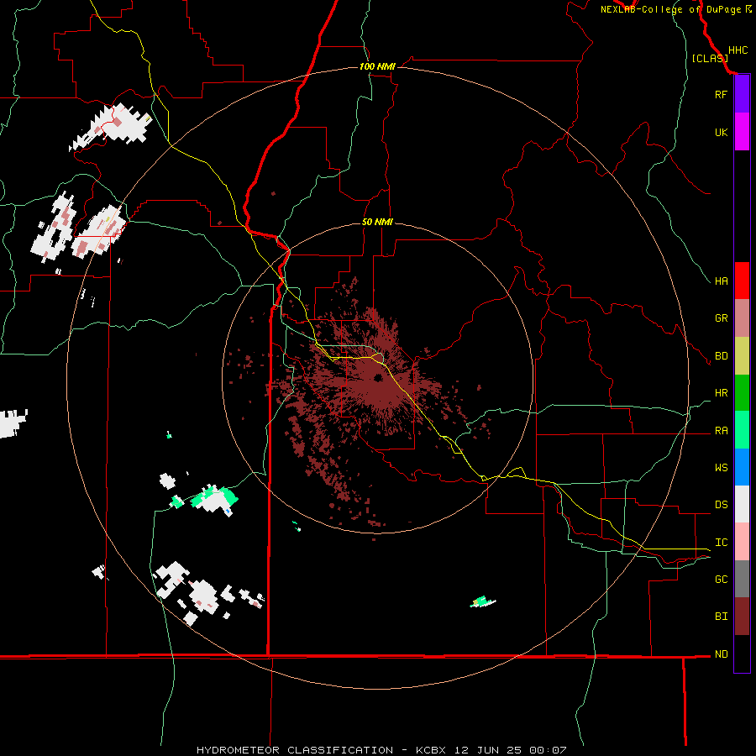This screenshot has width=756, height=756.
Task: Click the [CLAS] units label
Action: [x=710, y=58]
